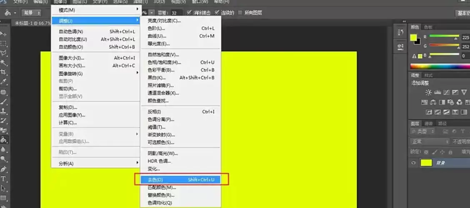Toggle the 消除锯齿 anti-alias checkbox
This screenshot has width=470, height=208.
(189, 12)
